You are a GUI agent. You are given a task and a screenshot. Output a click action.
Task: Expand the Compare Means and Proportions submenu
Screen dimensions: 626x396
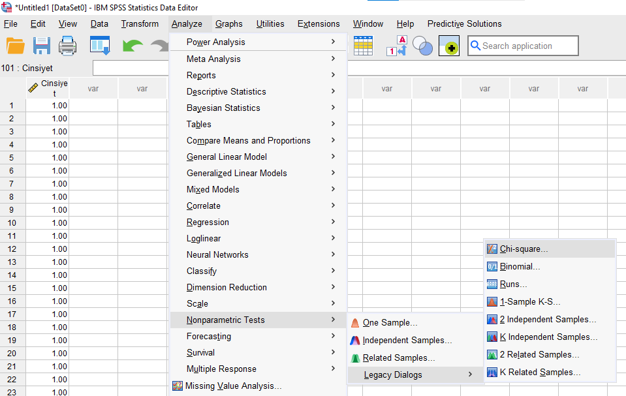pyautogui.click(x=248, y=140)
